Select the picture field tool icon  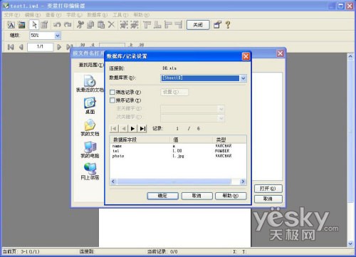pyautogui.click(x=21, y=25)
